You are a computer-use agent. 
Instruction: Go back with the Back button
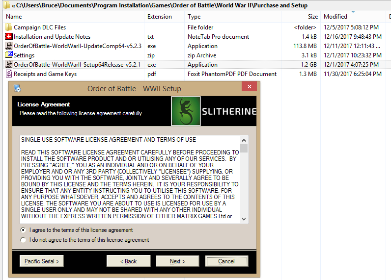[128, 261]
